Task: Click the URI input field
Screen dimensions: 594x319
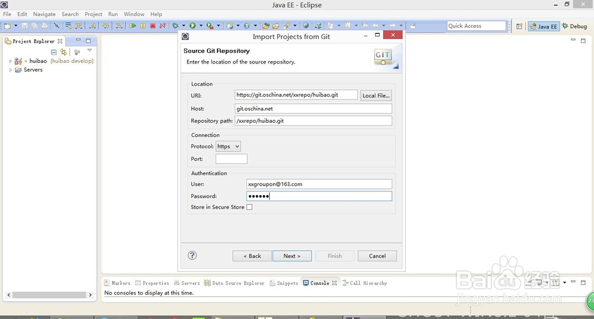Action: (x=296, y=95)
